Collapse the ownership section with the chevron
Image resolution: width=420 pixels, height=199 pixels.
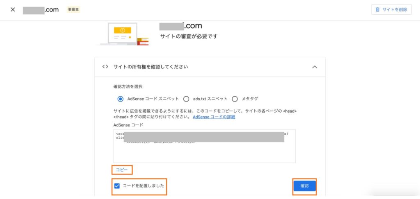[x=315, y=67]
